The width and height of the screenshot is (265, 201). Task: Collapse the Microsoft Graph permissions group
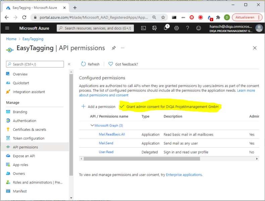coord(92,125)
